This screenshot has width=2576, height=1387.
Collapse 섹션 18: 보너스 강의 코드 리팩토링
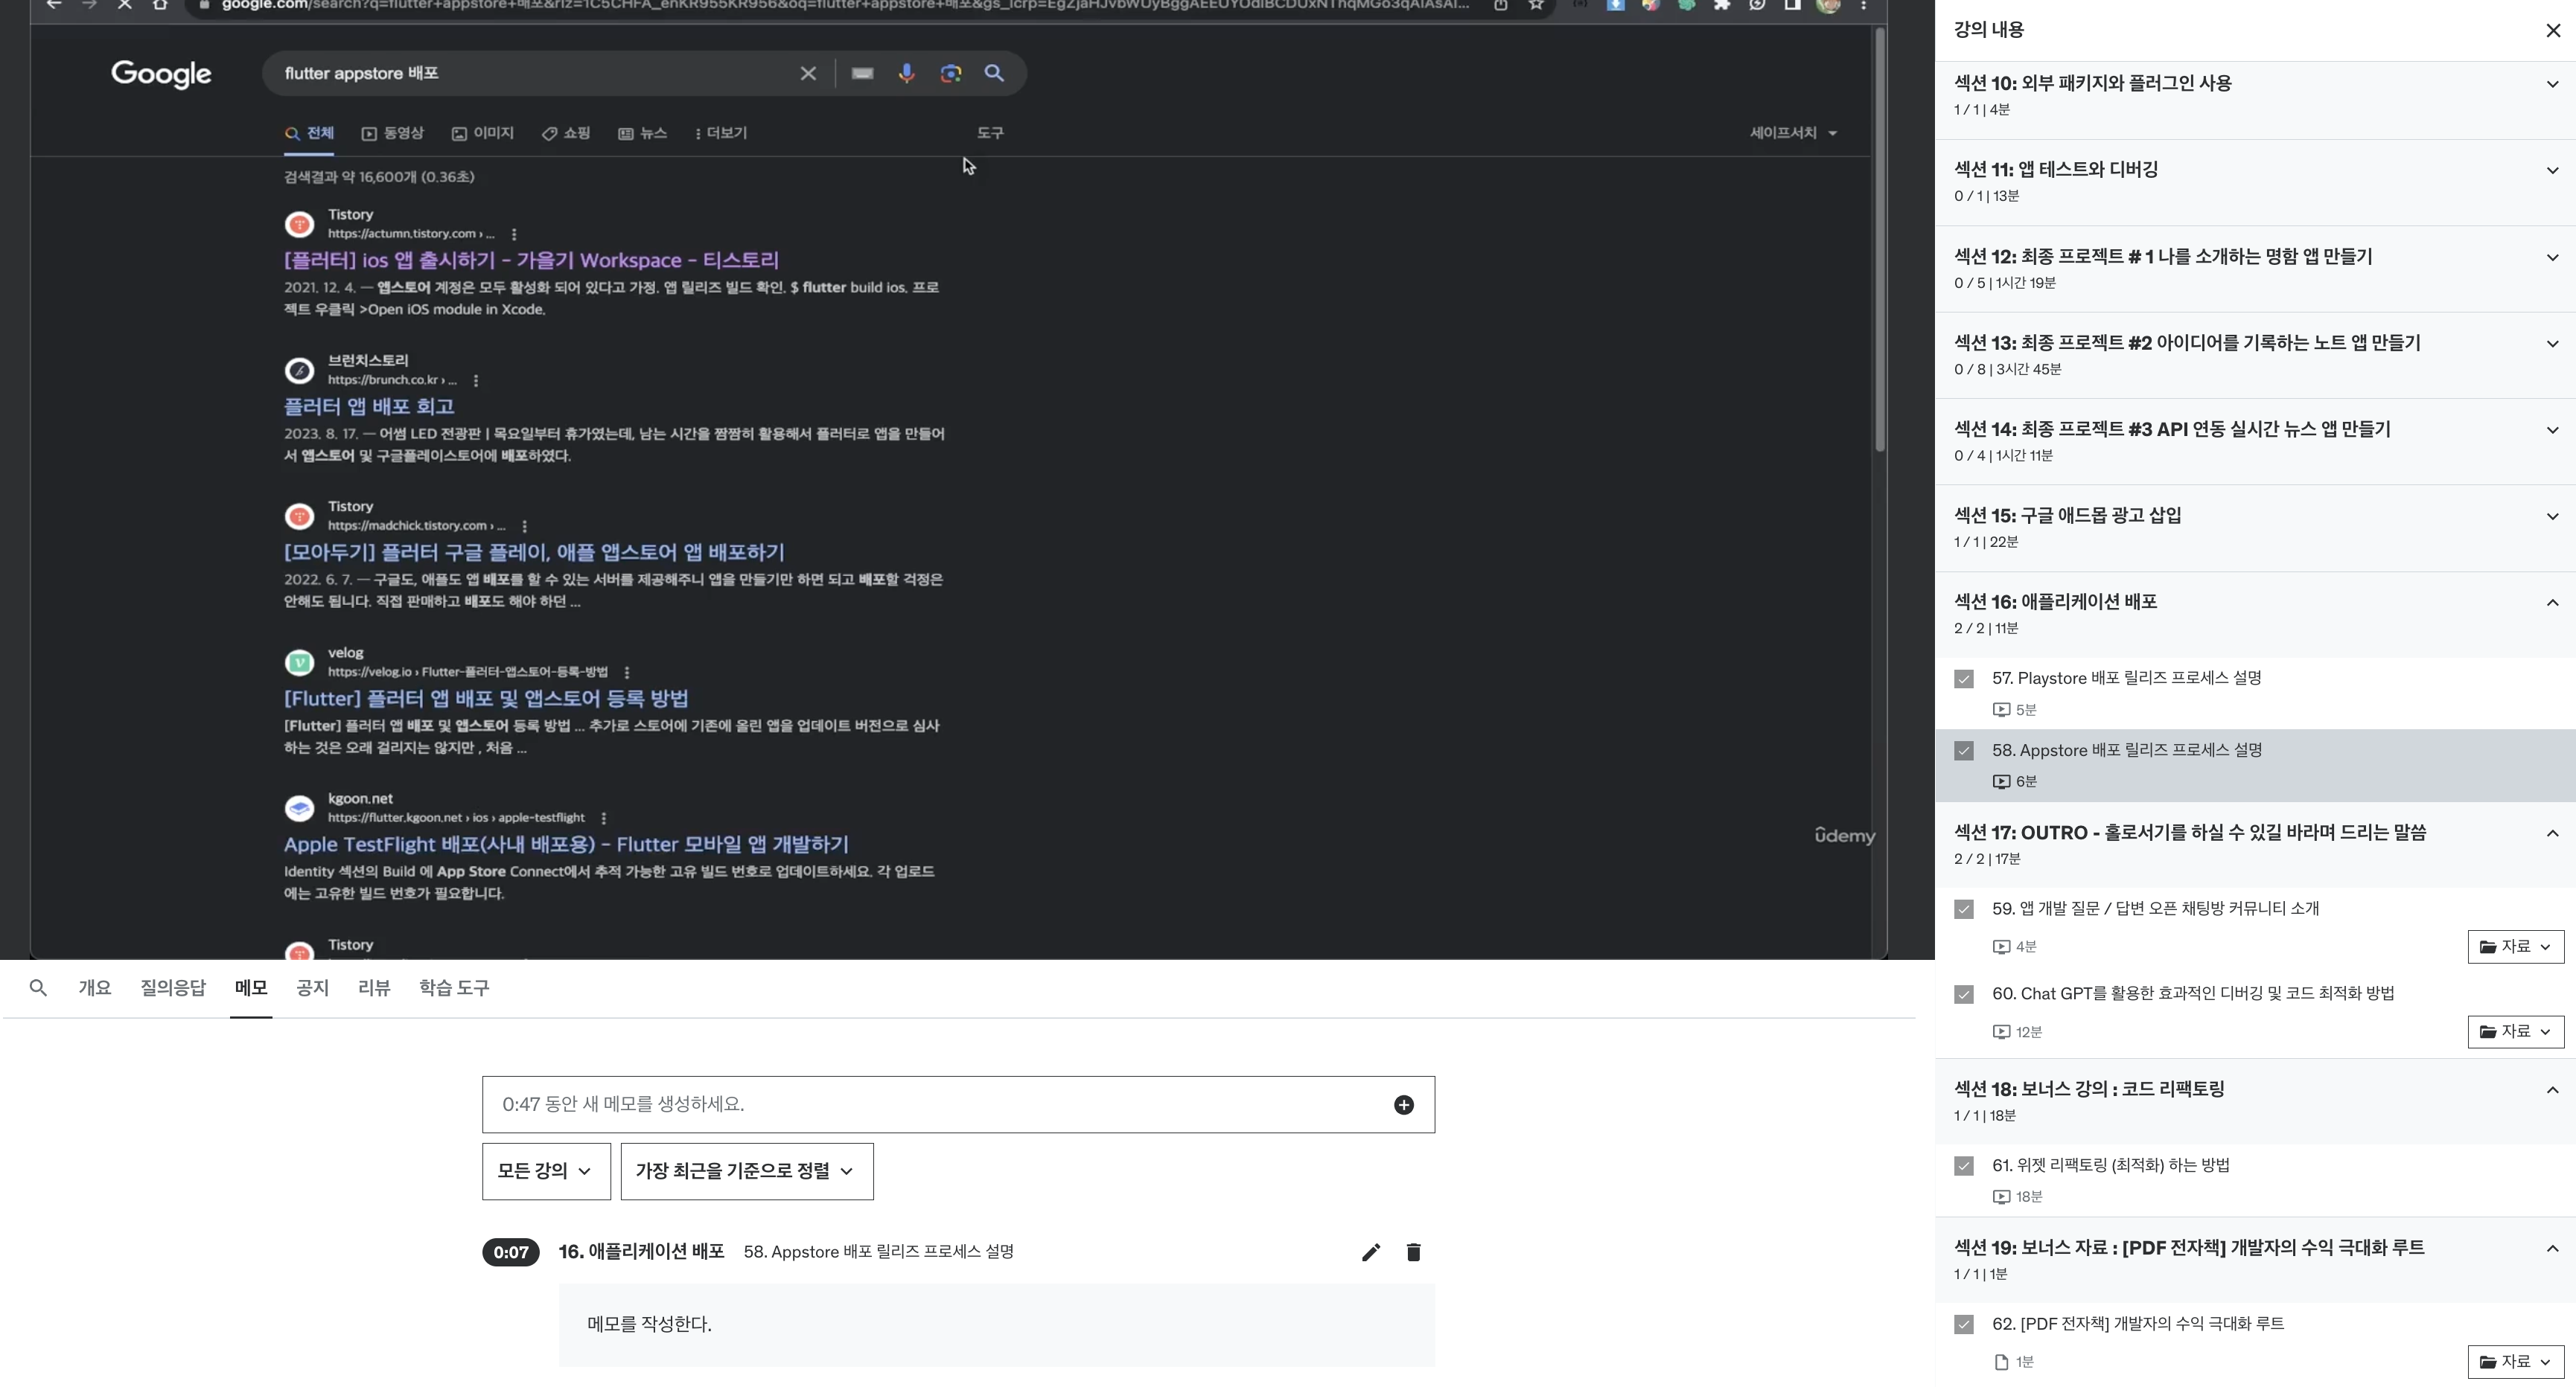click(2255, 1102)
